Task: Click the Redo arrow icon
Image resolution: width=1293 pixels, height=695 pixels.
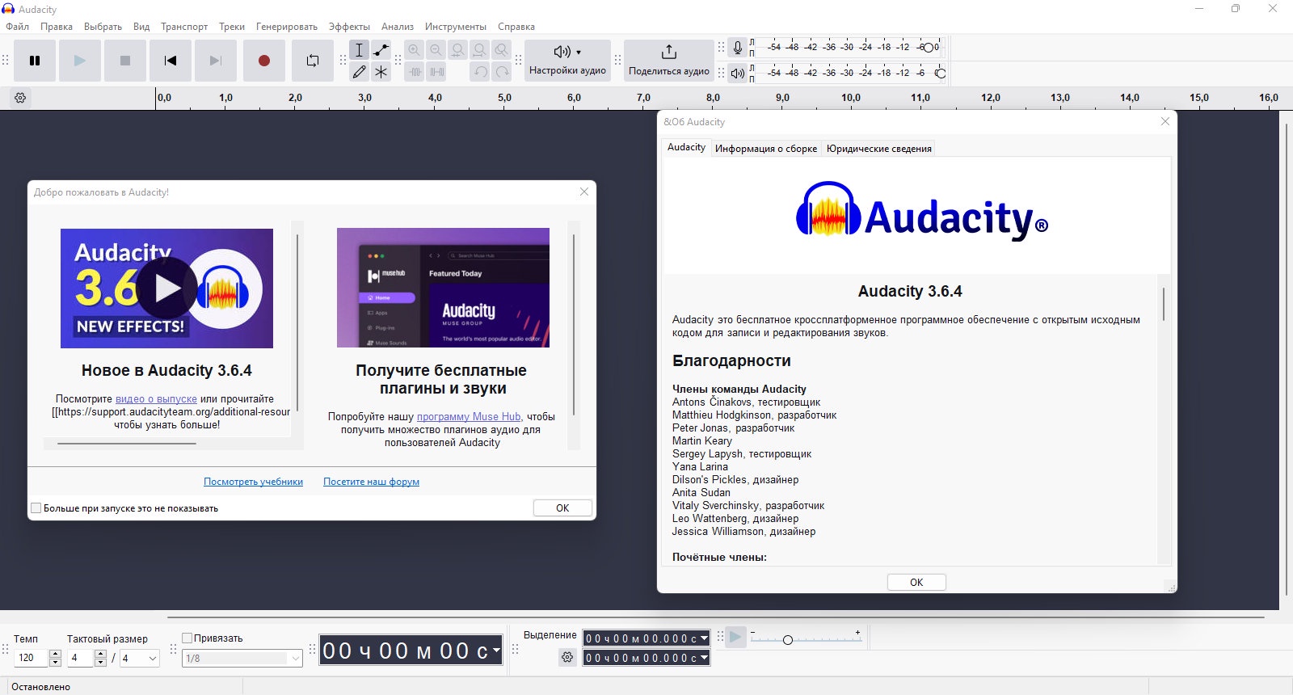Action: point(502,72)
